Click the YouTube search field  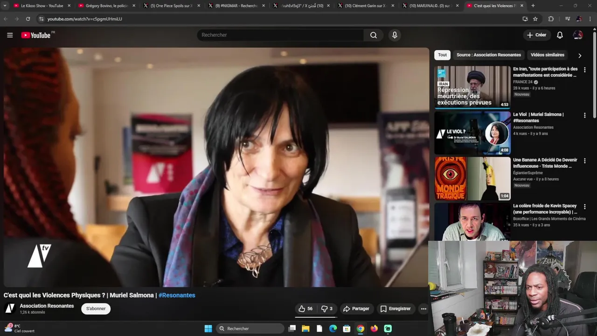pyautogui.click(x=280, y=35)
